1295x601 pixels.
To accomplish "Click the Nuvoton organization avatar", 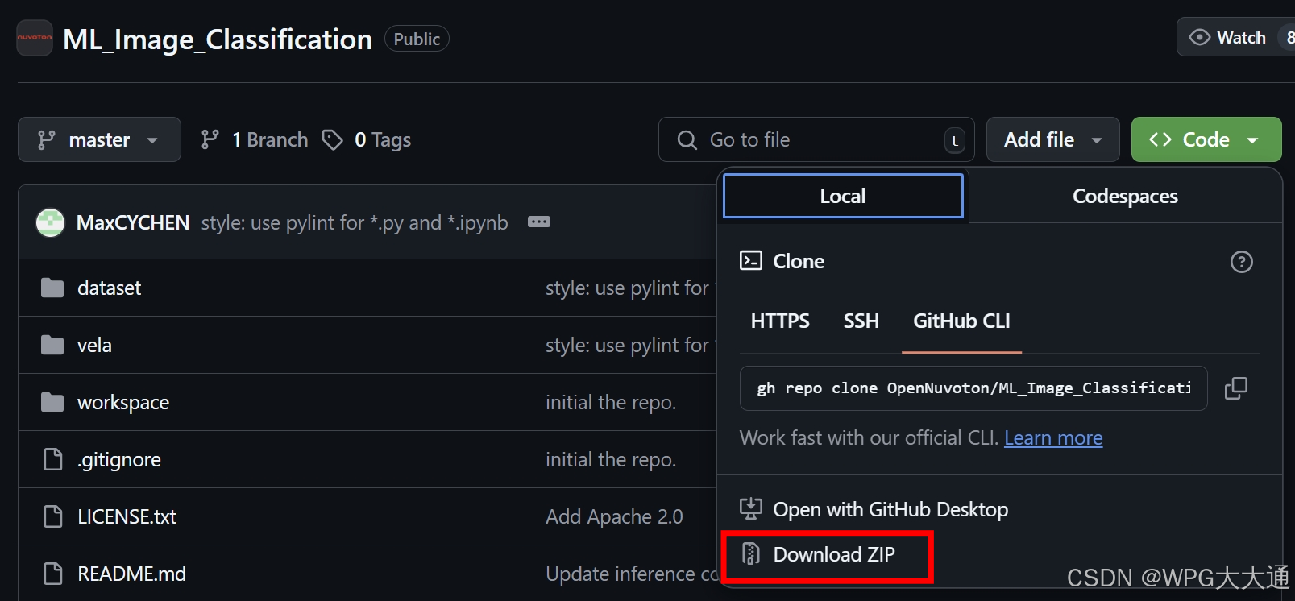I will [35, 38].
